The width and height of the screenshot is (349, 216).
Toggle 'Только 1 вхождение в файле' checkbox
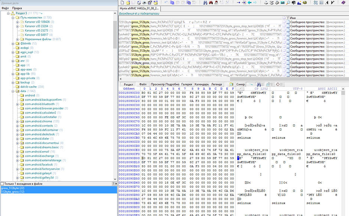(2, 184)
